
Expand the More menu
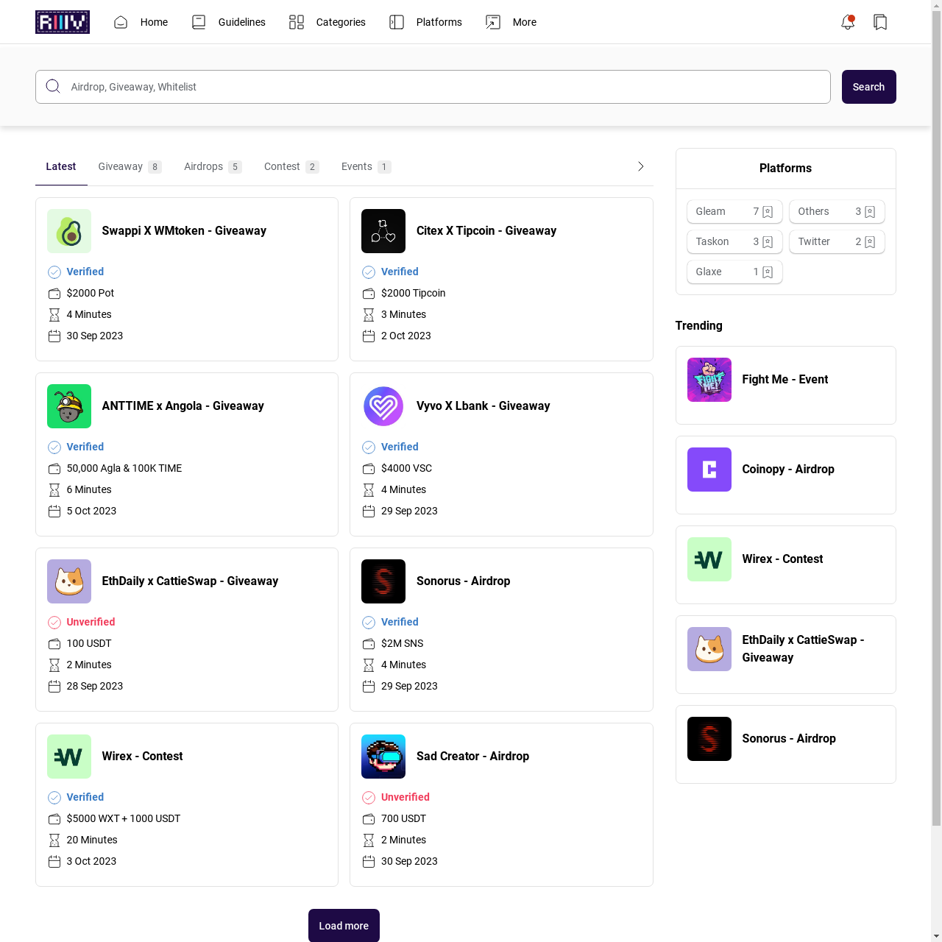click(511, 22)
